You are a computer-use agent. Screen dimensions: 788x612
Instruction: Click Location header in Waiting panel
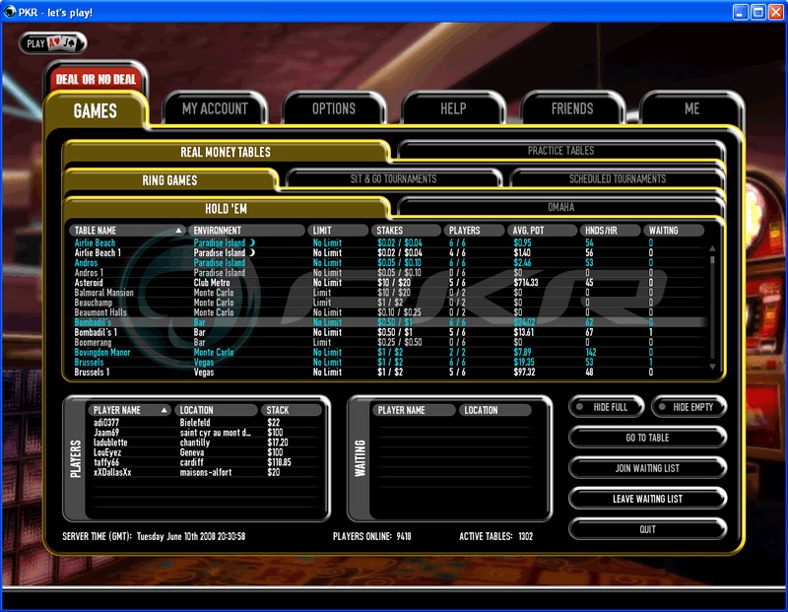[494, 410]
